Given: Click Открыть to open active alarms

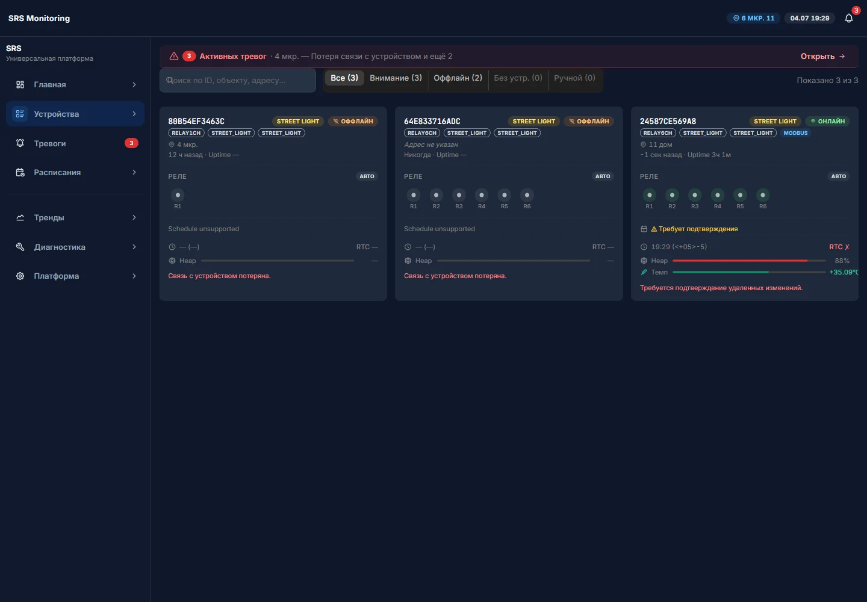Looking at the screenshot, I should [x=823, y=56].
